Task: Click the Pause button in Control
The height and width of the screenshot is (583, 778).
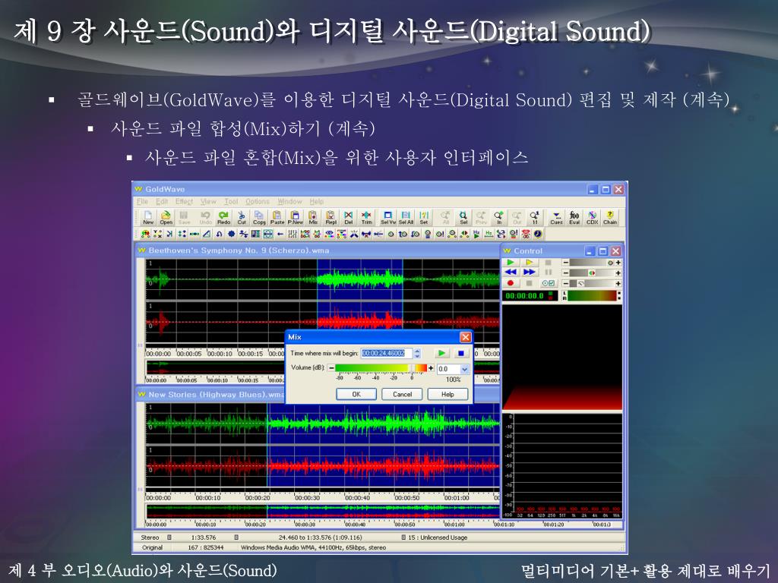Action: pos(549,273)
